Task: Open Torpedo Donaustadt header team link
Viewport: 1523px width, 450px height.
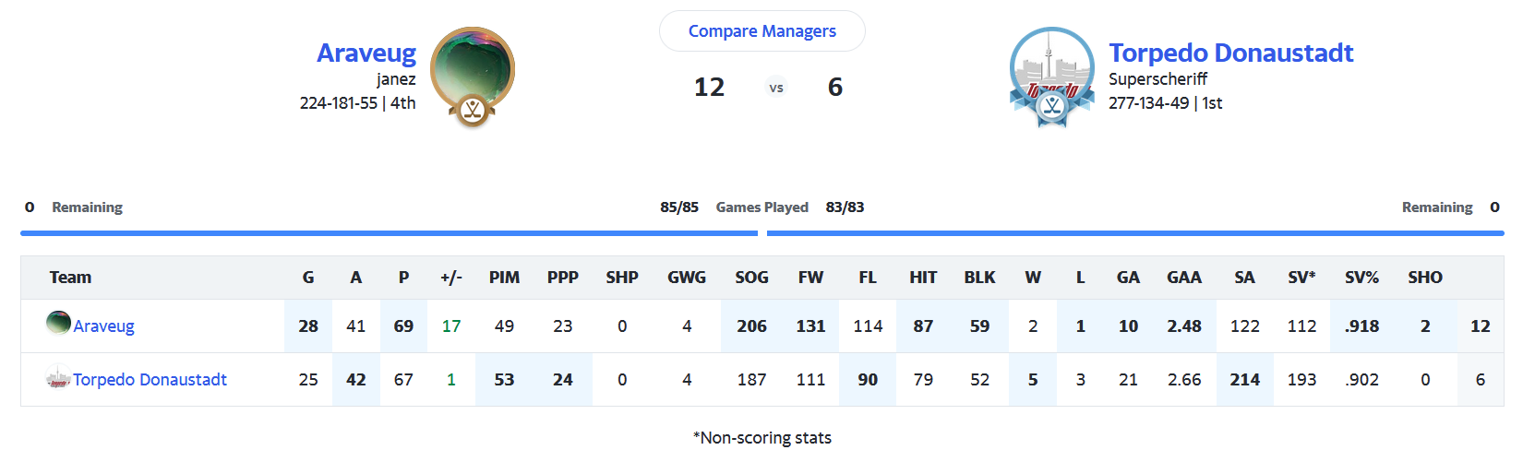Action: click(1230, 53)
